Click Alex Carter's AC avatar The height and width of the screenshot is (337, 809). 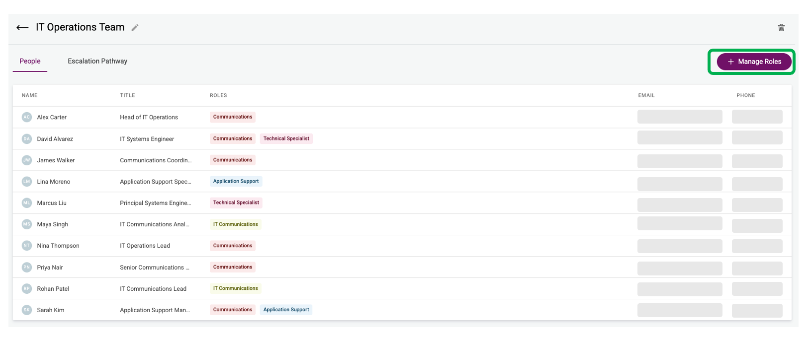(27, 117)
